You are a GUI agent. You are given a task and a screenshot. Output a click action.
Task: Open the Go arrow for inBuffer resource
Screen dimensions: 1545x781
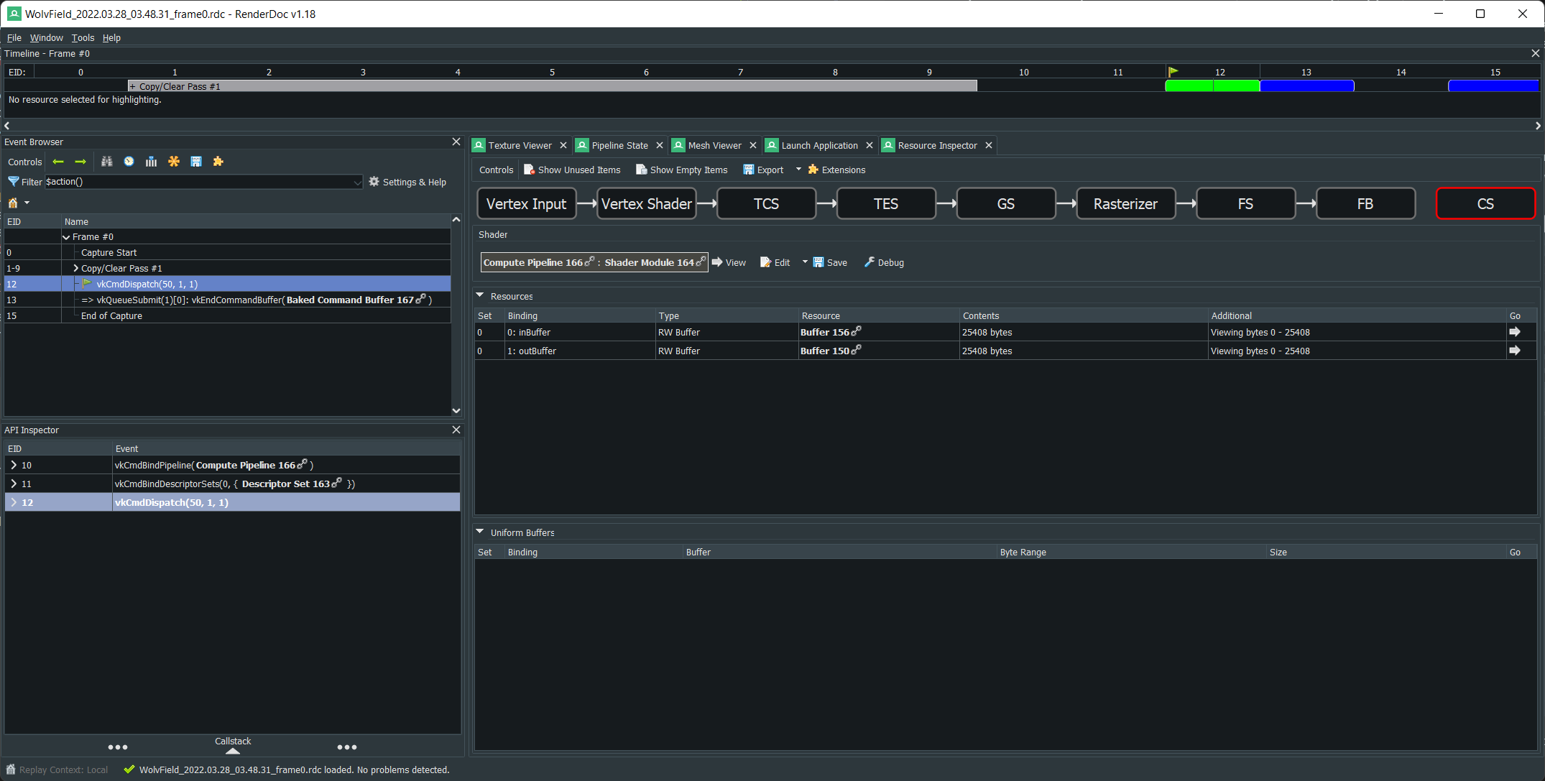coord(1516,332)
